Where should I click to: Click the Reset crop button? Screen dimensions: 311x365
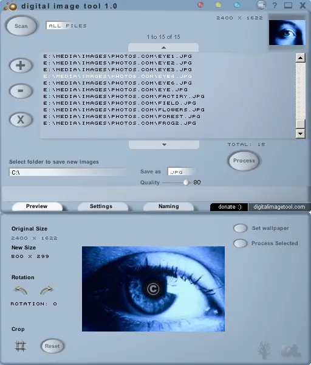(x=52, y=346)
